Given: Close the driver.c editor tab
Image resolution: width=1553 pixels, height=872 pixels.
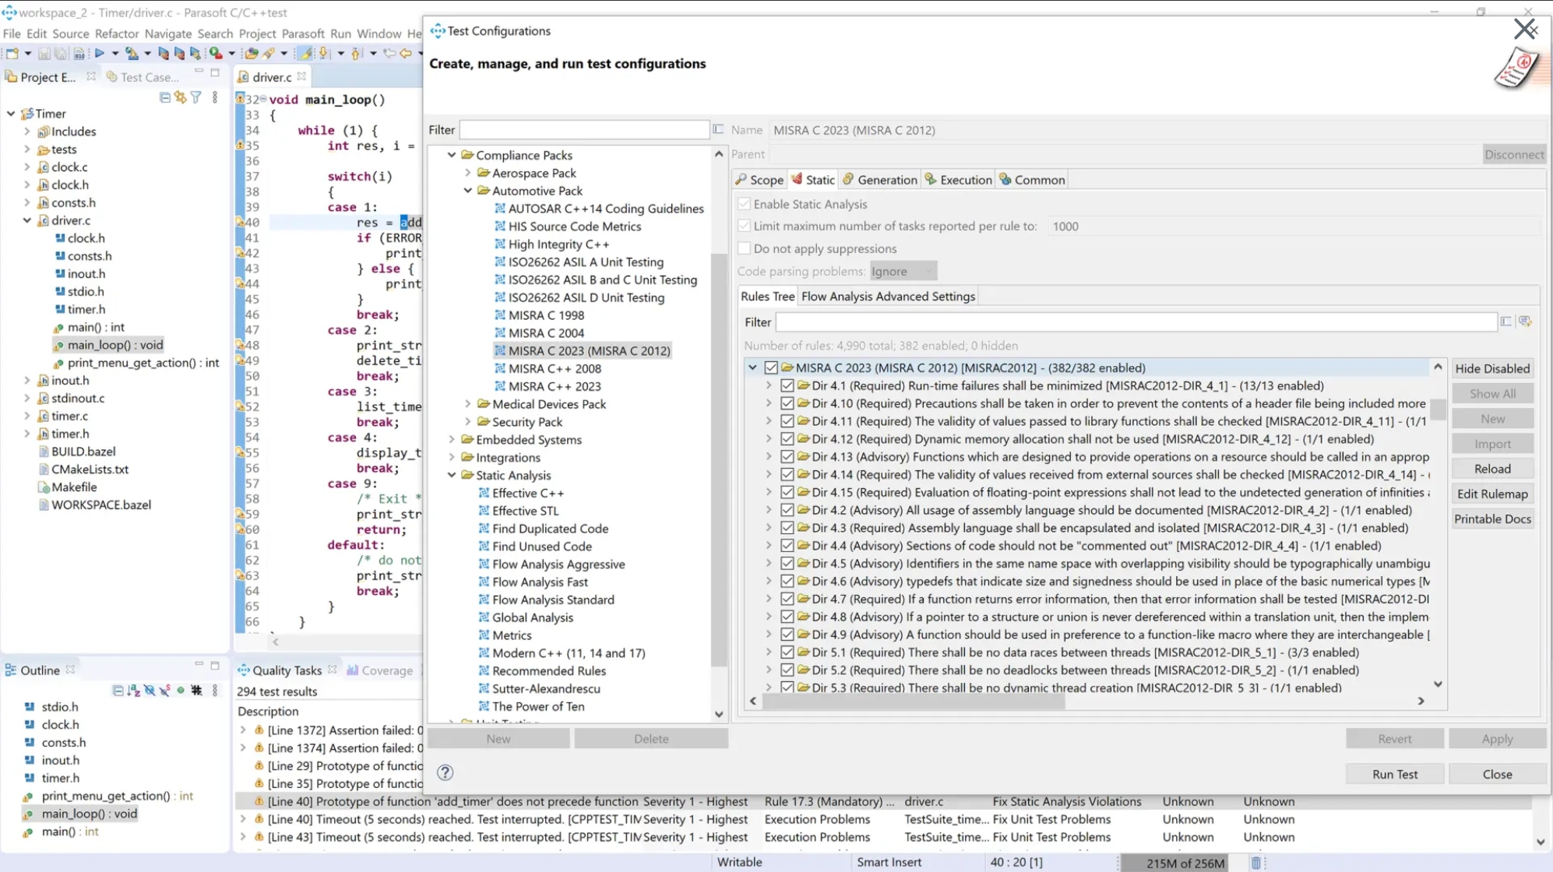Looking at the screenshot, I should [301, 76].
